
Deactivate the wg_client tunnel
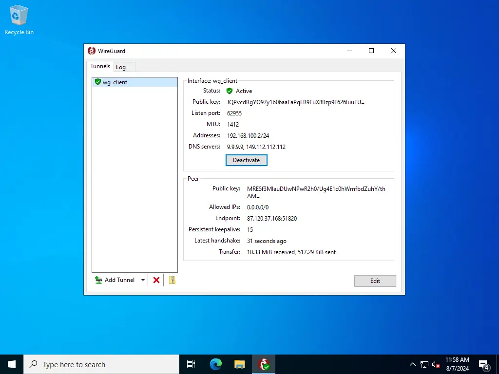click(x=246, y=160)
